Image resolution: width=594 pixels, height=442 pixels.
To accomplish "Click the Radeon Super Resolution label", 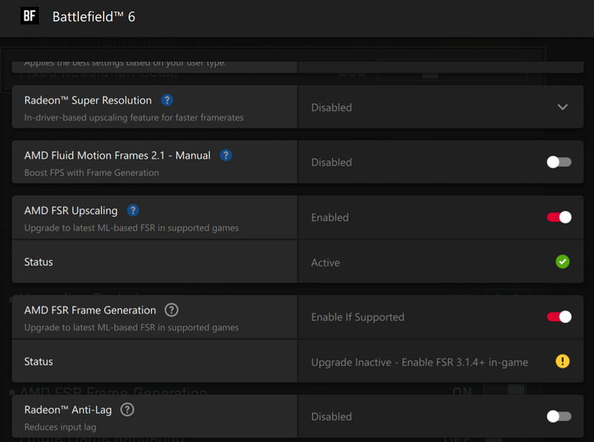I will click(88, 100).
